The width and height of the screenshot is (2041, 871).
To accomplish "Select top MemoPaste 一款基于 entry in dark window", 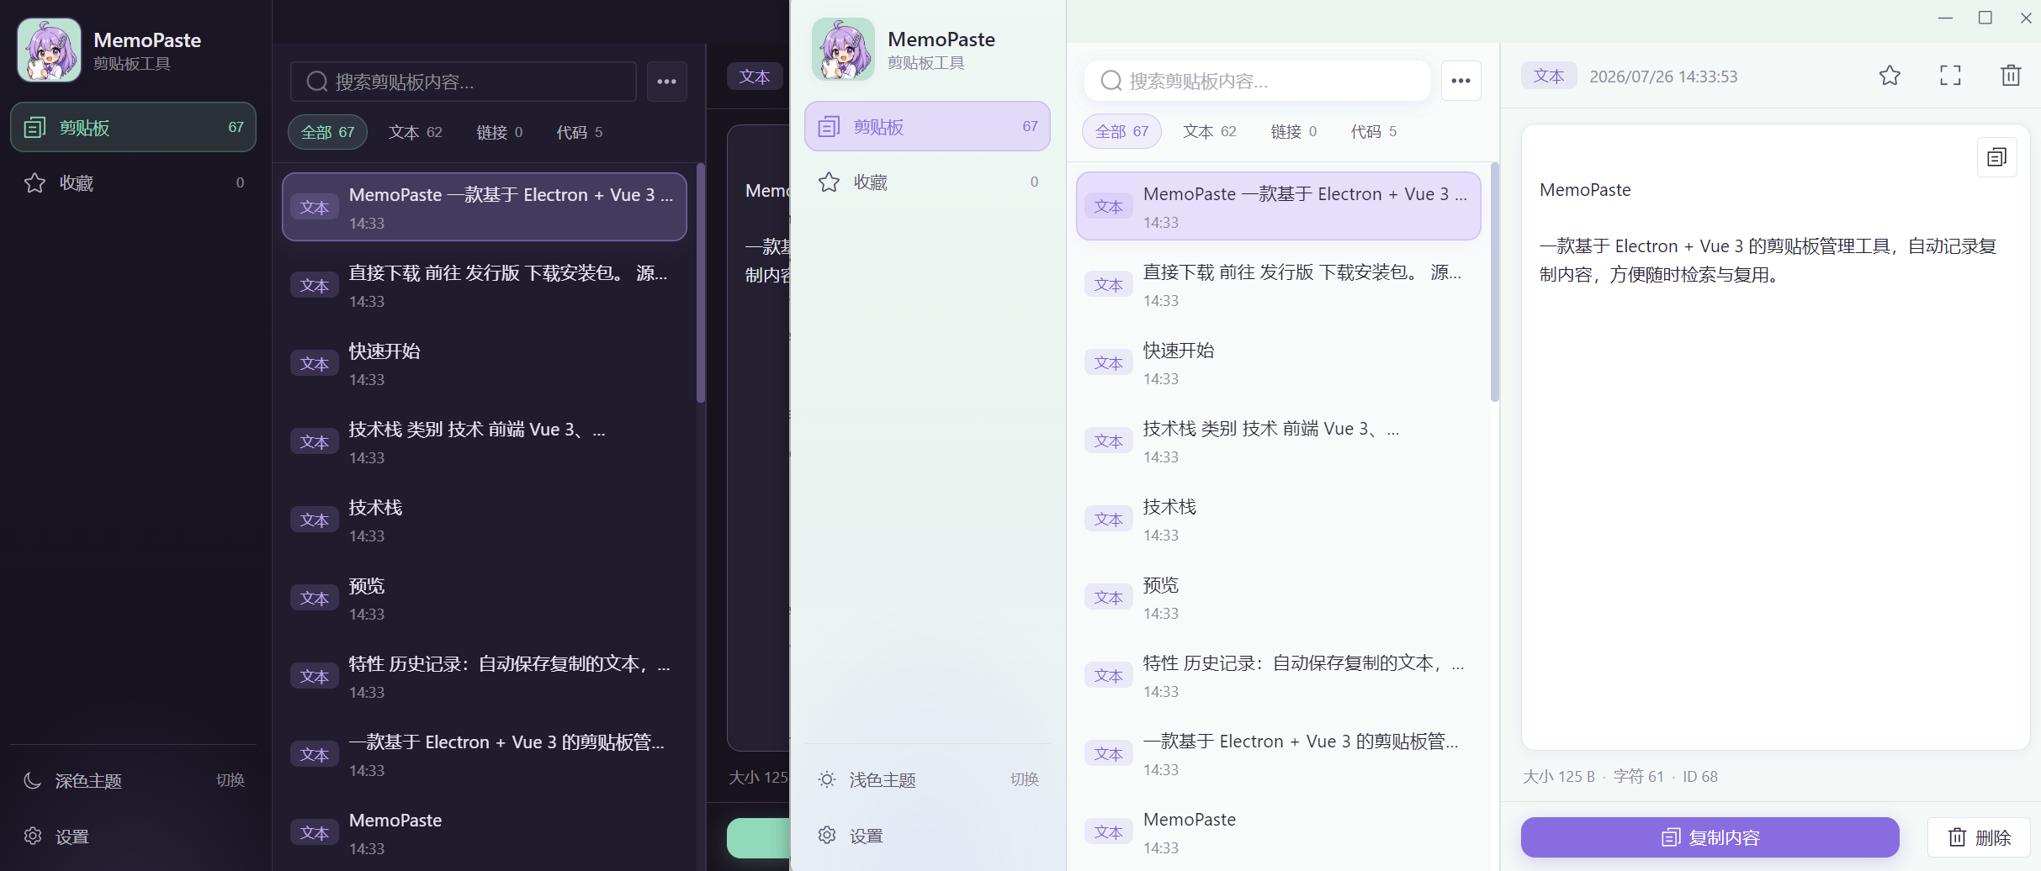I will pos(485,207).
